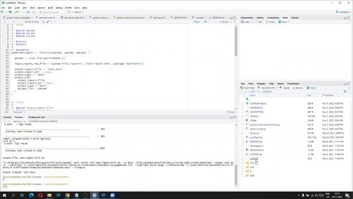The image size is (353, 199).
Task: Check the box for python-script.py file
Action: [243, 129]
